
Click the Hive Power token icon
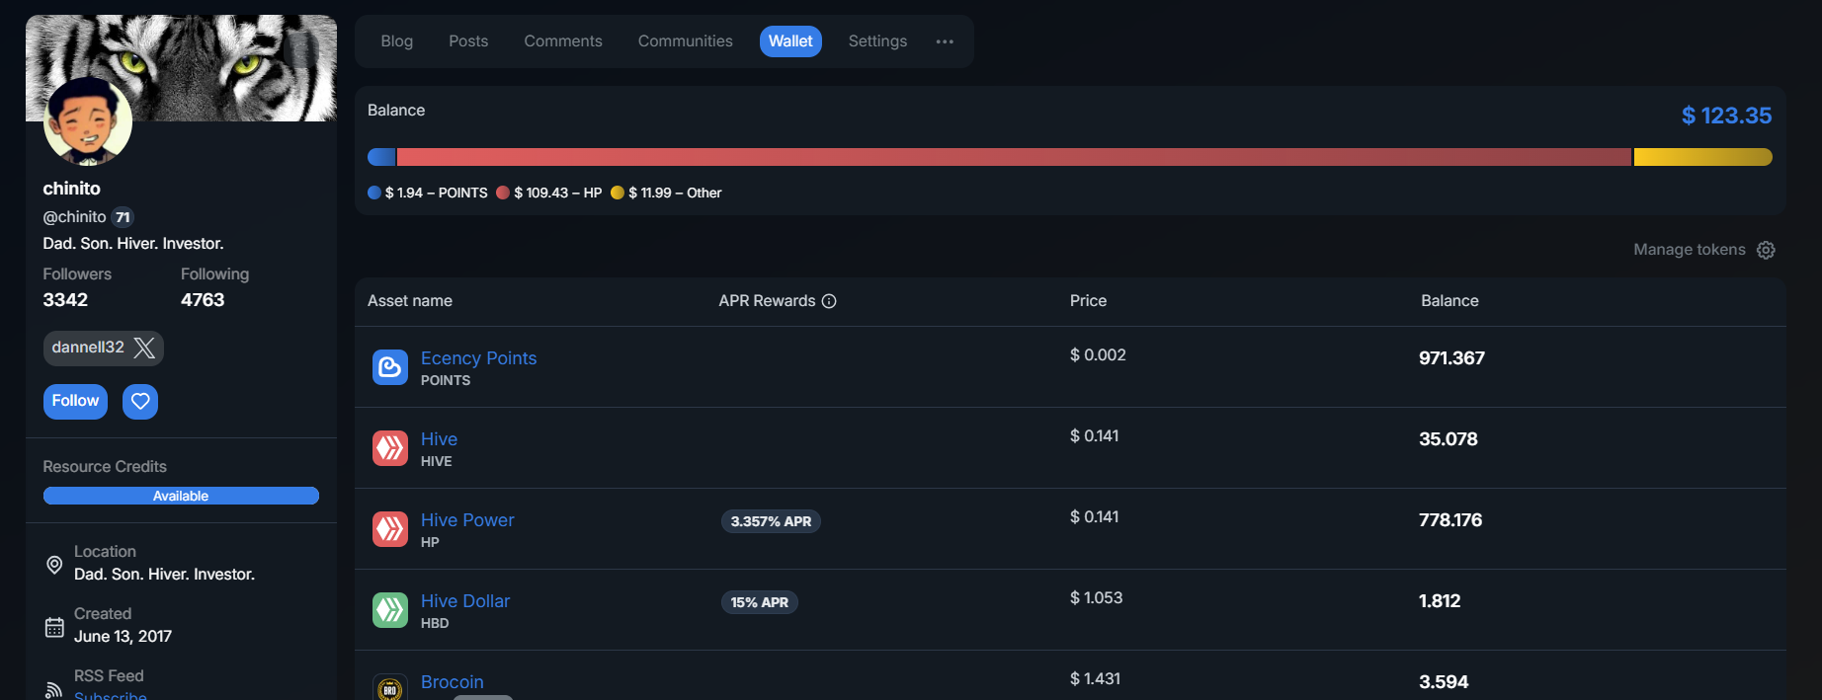(x=389, y=529)
